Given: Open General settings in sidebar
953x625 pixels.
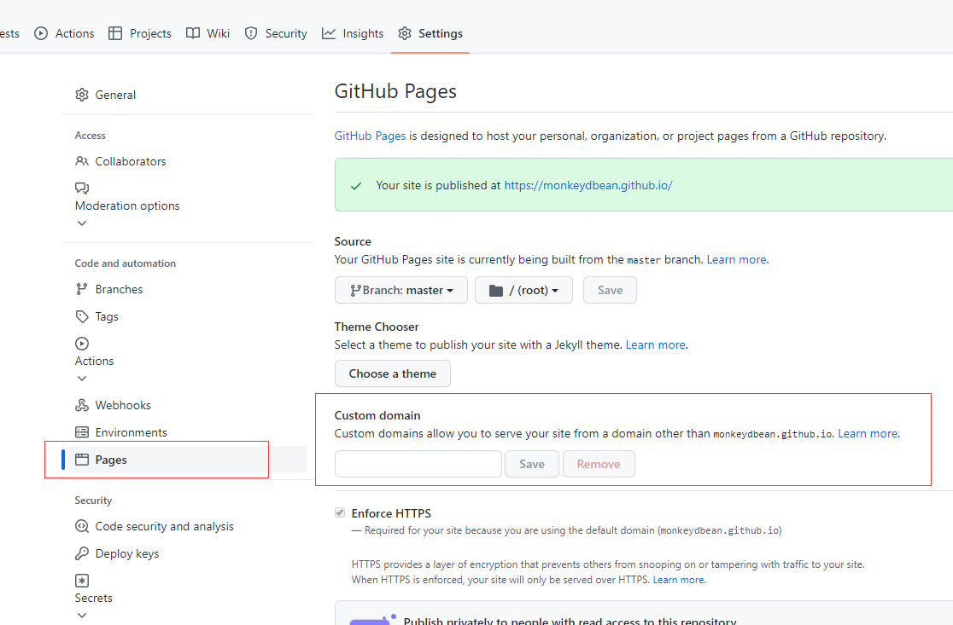Looking at the screenshot, I should pos(115,95).
